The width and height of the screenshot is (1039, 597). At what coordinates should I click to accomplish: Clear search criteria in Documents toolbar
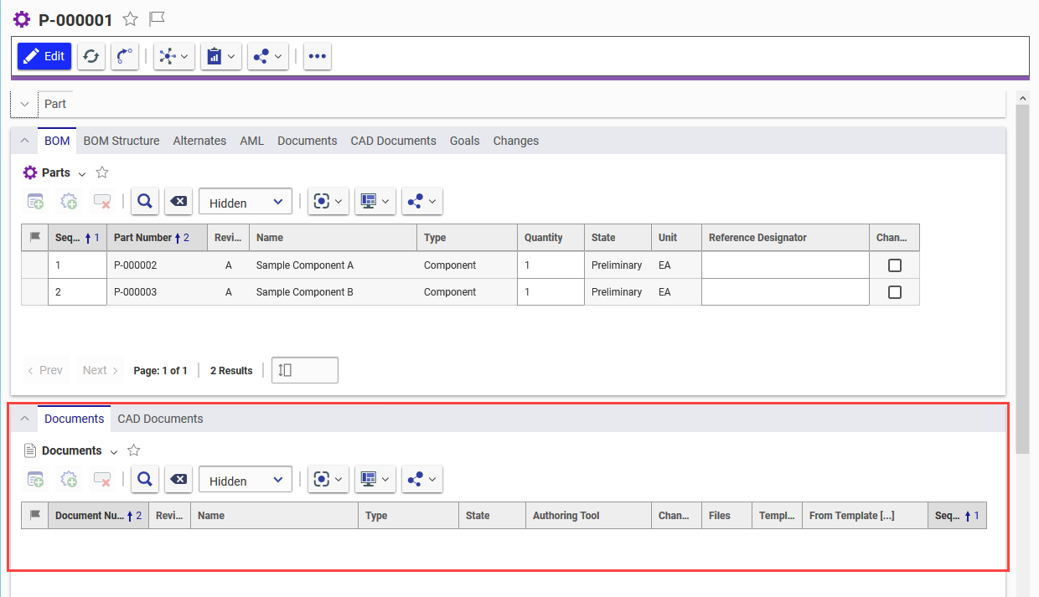point(178,479)
